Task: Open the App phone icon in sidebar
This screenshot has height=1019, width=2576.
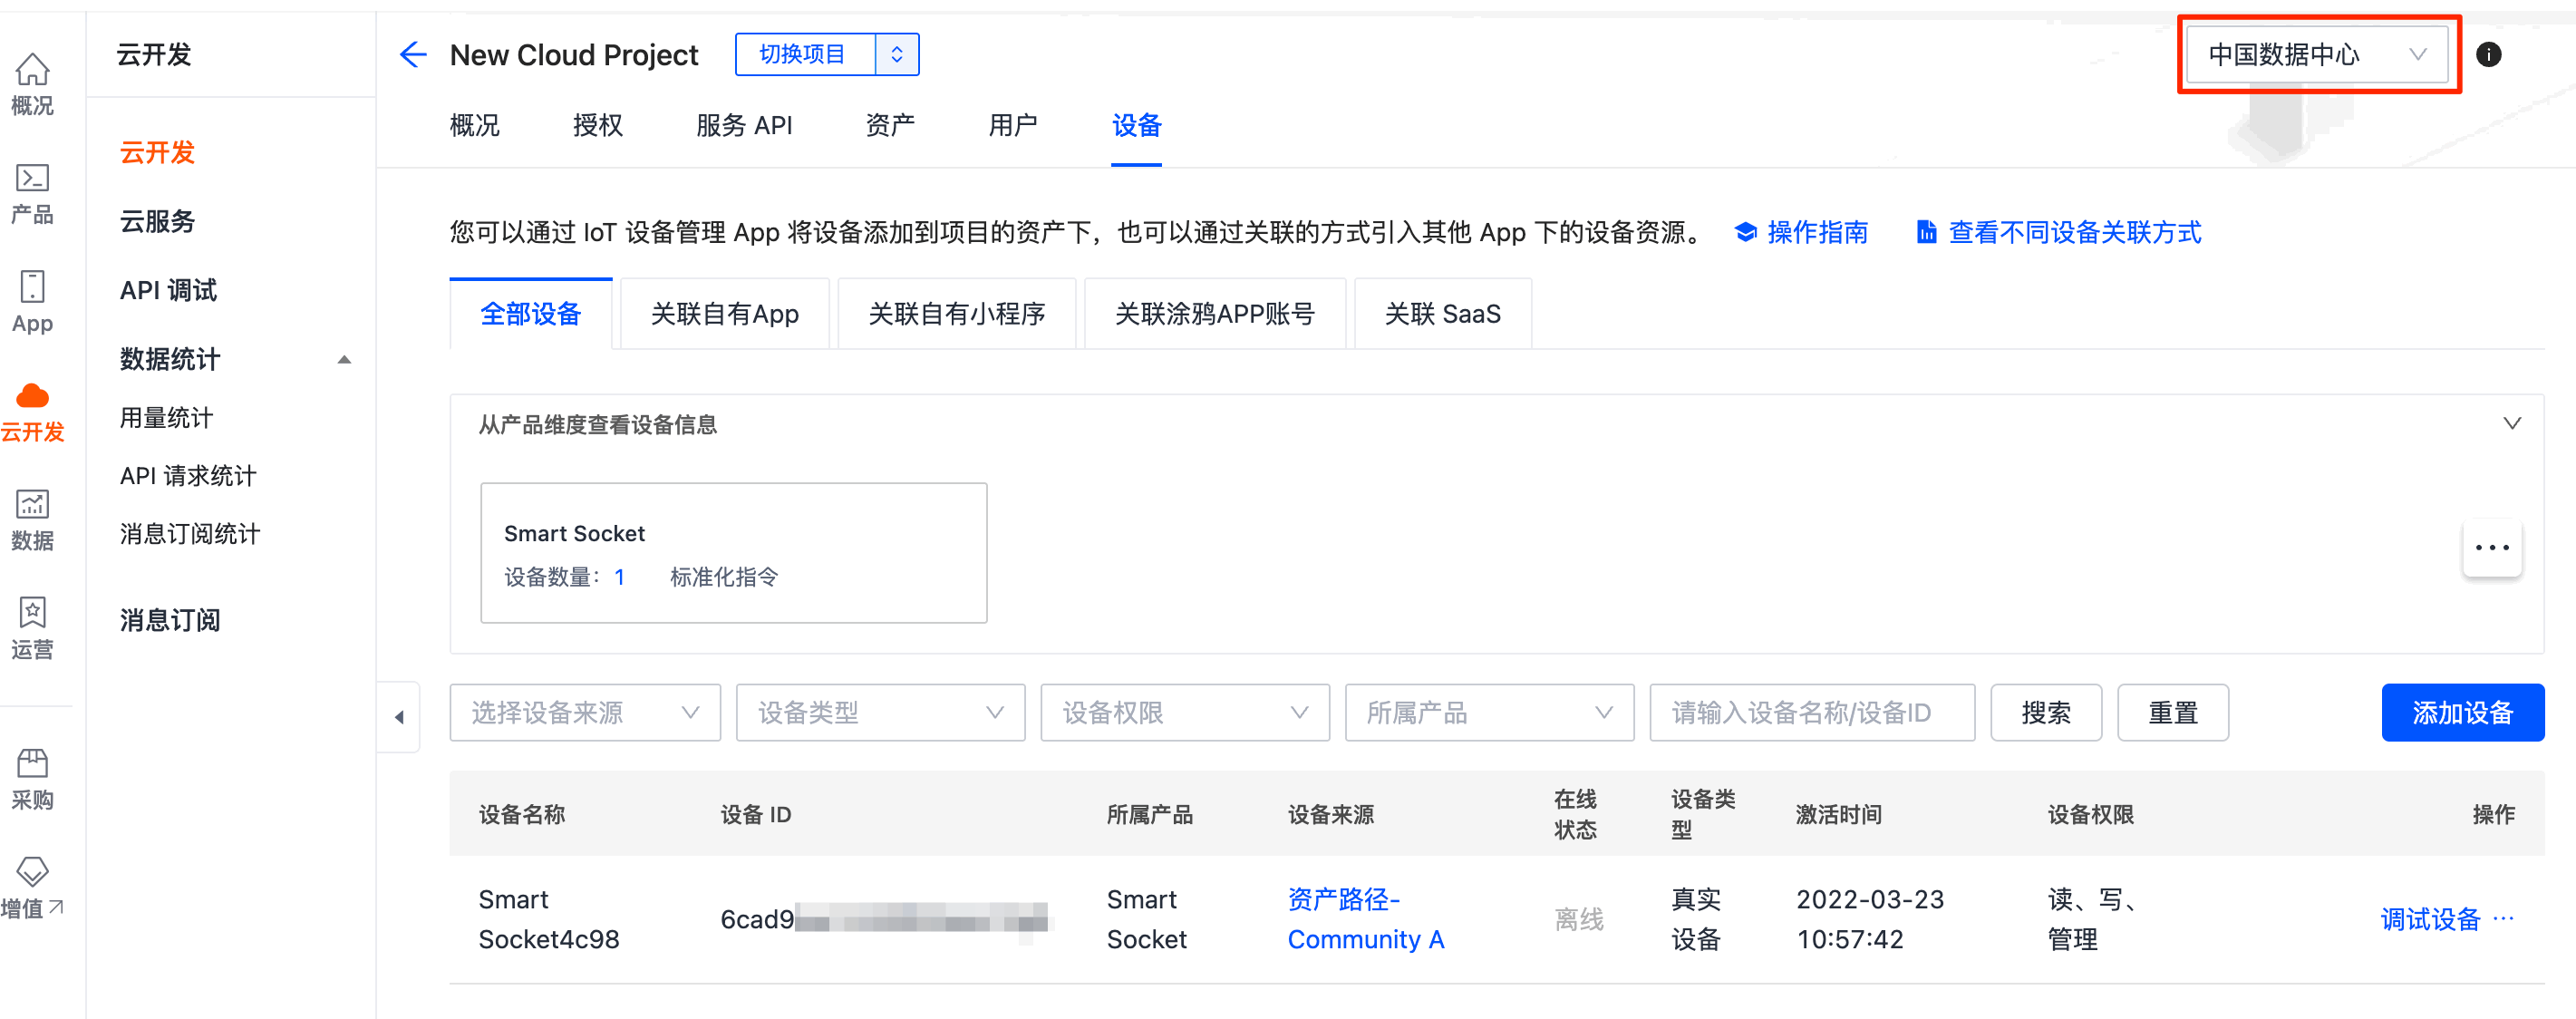Action: [32, 287]
